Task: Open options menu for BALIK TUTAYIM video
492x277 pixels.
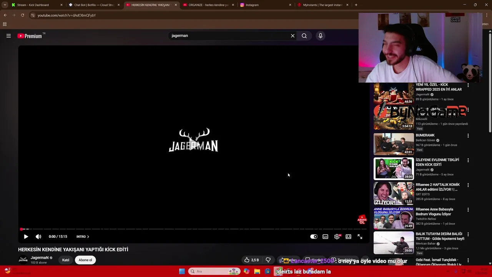Action: (x=468, y=234)
